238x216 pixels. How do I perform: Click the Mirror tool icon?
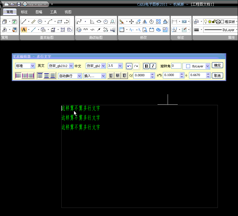click(145, 22)
